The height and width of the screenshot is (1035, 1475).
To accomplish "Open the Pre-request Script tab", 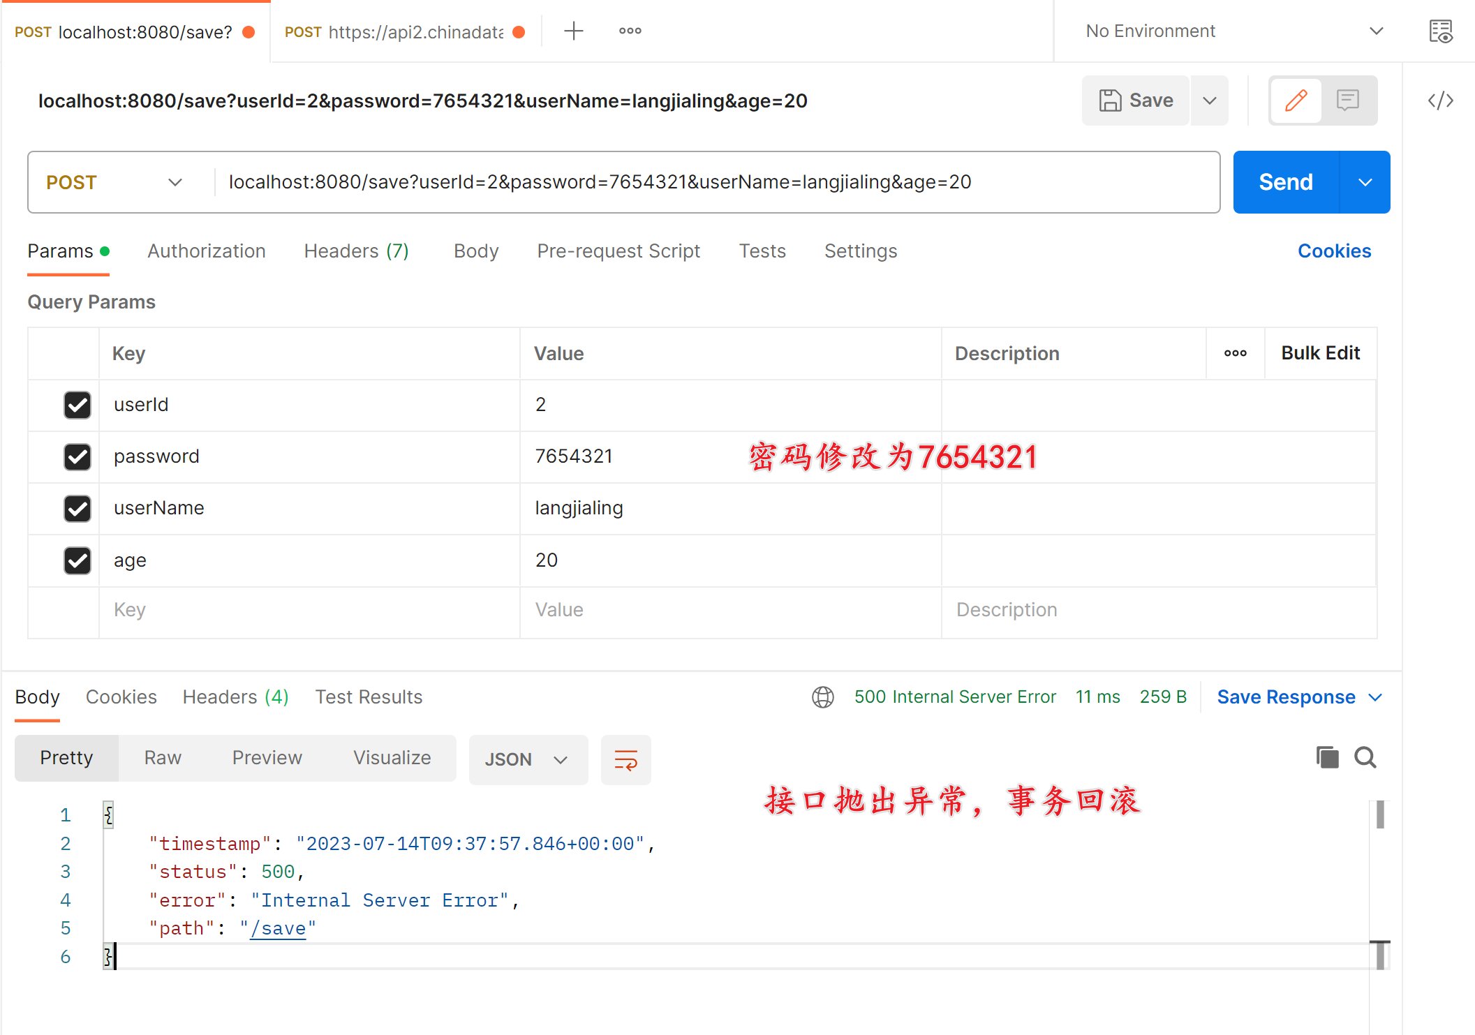I will pos(618,251).
